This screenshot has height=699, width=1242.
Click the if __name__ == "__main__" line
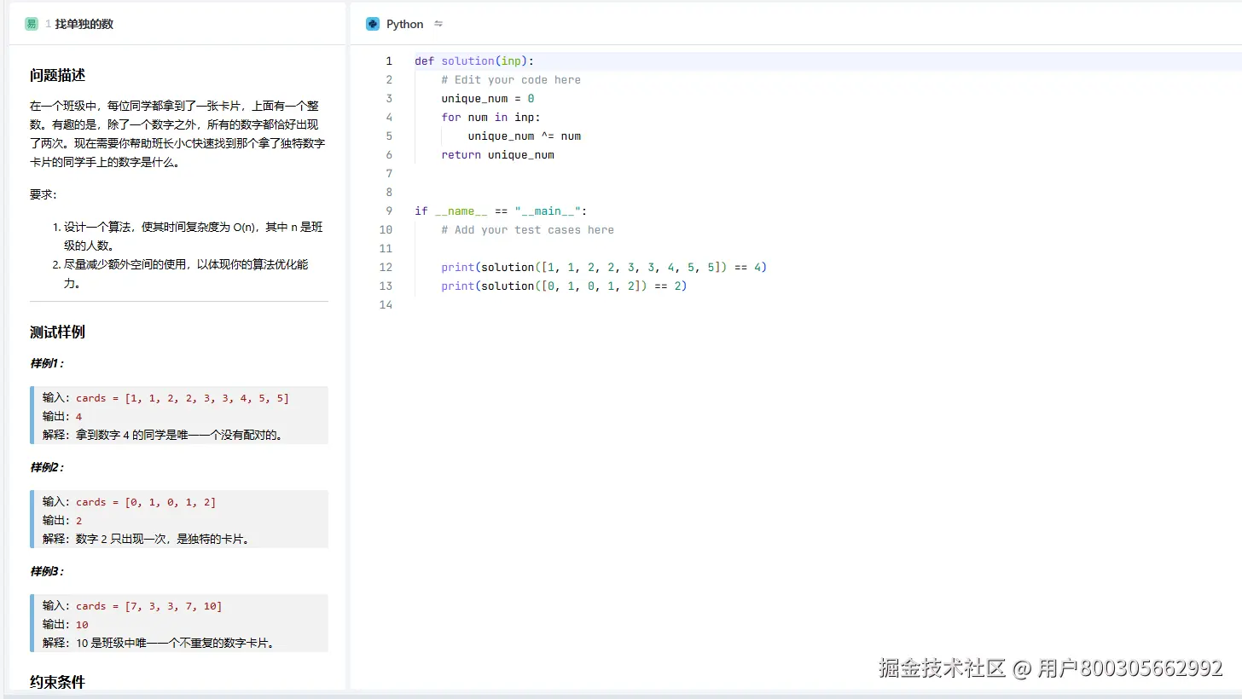[x=501, y=211]
